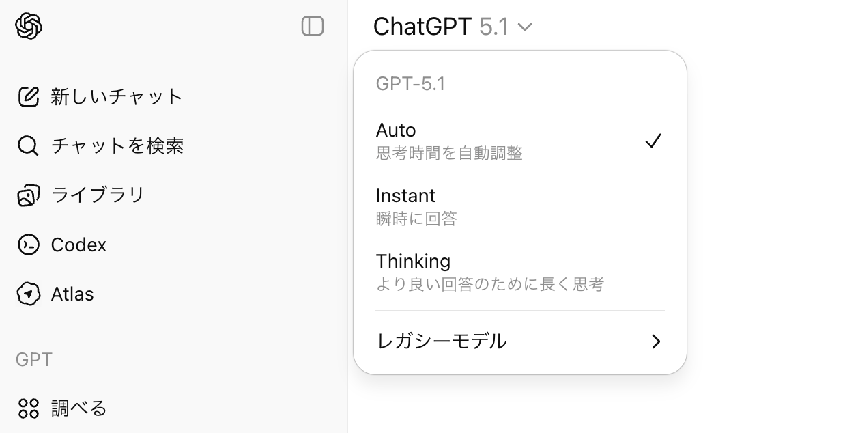This screenshot has width=845, height=433.
Task: Click the grid icon next to 調べる
Action: coord(28,408)
